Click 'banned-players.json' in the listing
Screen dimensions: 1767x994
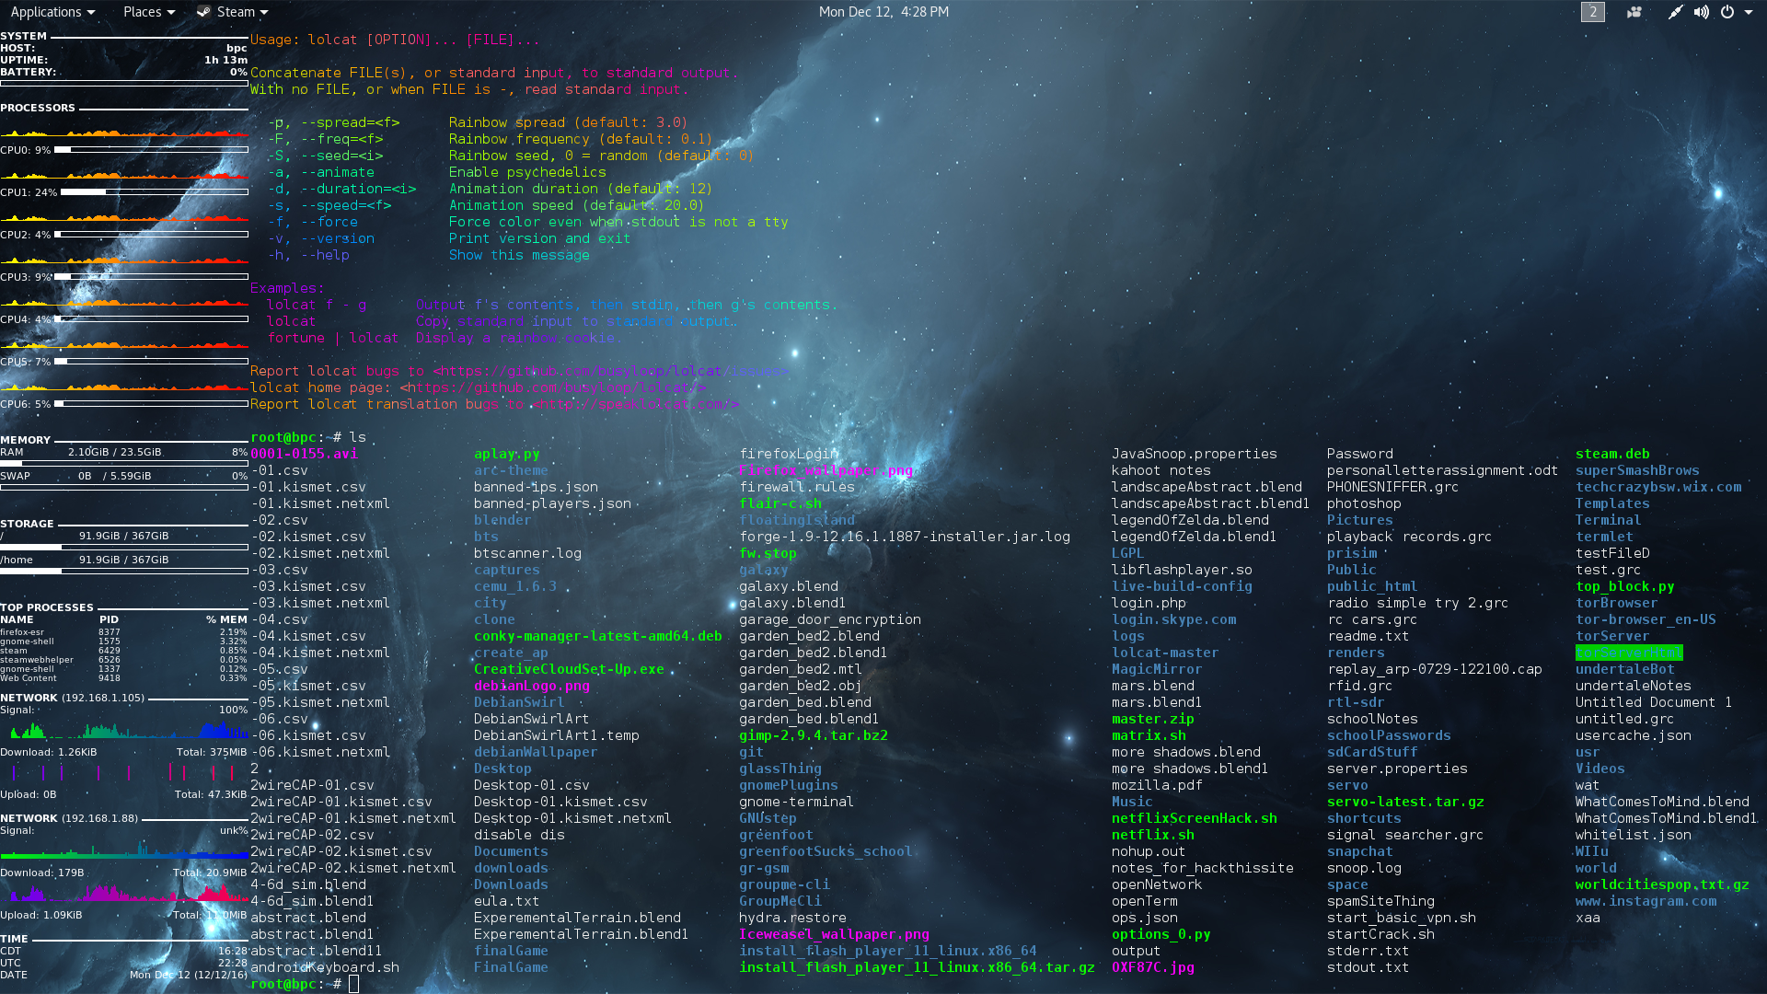click(x=552, y=503)
